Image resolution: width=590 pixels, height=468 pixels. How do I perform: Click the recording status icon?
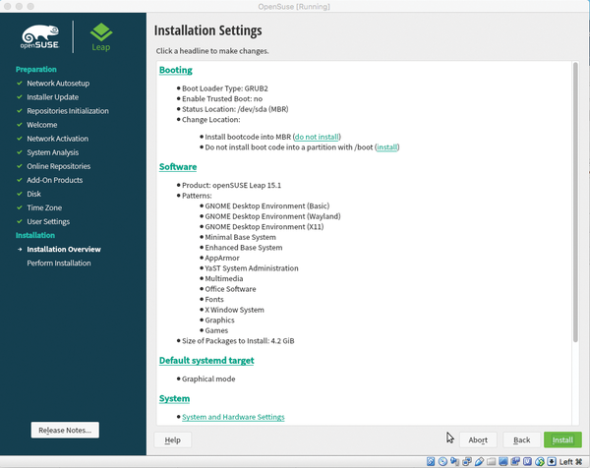(515, 461)
